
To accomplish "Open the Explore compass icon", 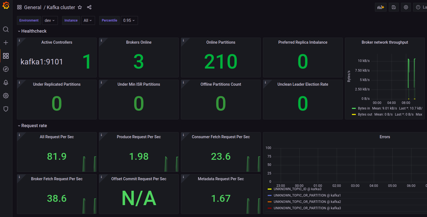I will point(6,69).
